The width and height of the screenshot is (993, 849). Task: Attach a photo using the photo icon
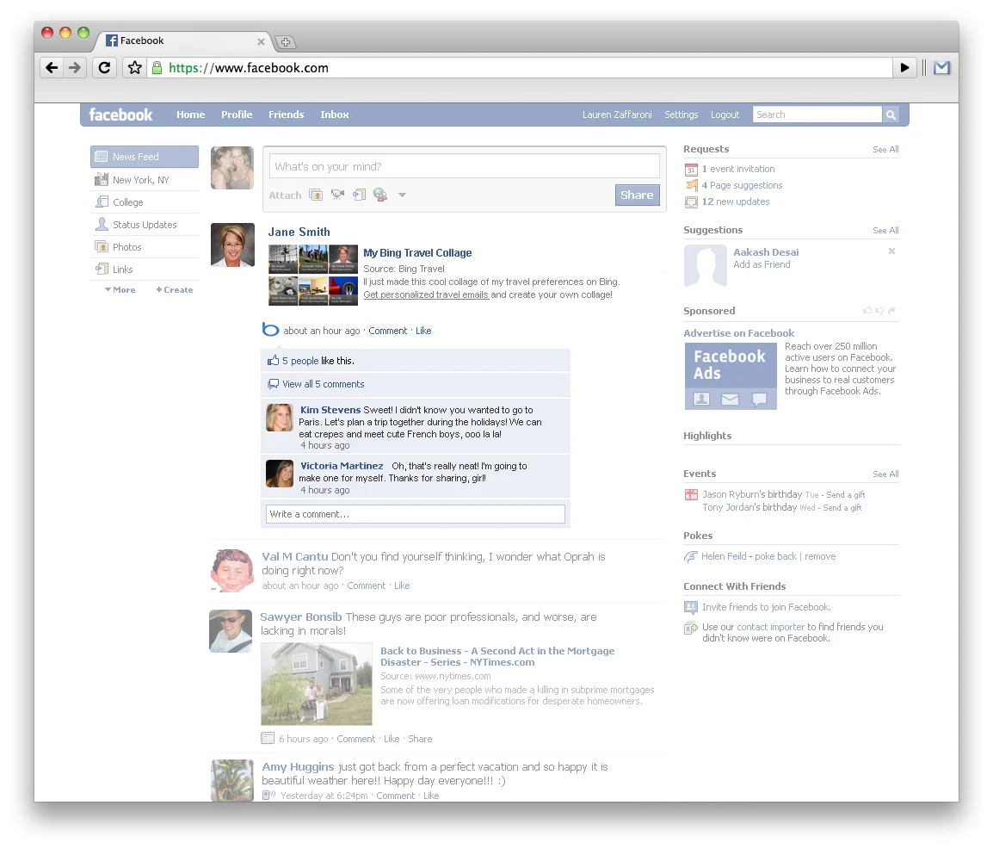(x=316, y=195)
